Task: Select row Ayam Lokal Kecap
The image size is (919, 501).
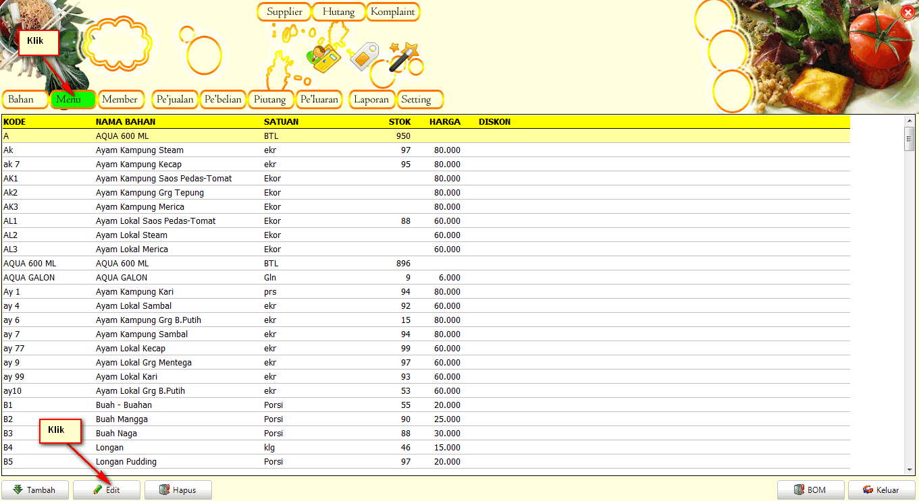Action: coord(426,349)
